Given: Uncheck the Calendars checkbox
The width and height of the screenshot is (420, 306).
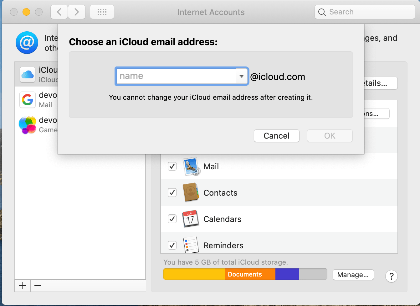Looking at the screenshot, I should [x=172, y=219].
